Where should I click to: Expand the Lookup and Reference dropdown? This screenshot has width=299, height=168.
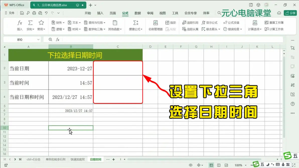(95, 22)
